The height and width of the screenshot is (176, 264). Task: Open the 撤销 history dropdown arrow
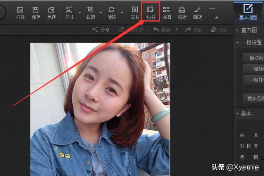click(177, 29)
